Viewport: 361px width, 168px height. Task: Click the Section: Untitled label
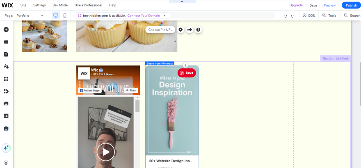tap(335, 58)
